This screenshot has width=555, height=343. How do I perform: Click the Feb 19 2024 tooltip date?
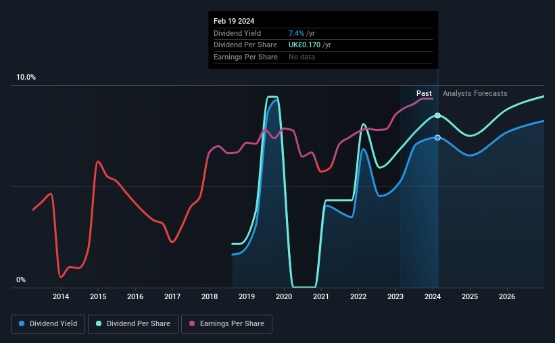click(x=234, y=21)
